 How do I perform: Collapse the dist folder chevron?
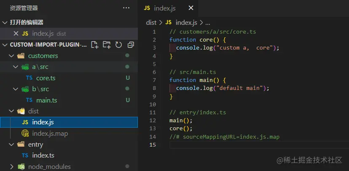pyautogui.click(x=11, y=111)
